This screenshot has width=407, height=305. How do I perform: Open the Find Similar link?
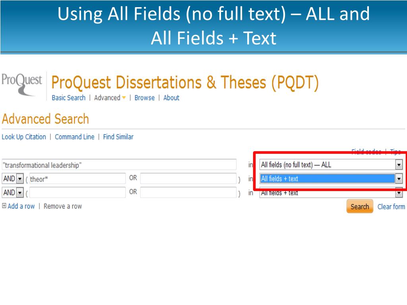(118, 137)
